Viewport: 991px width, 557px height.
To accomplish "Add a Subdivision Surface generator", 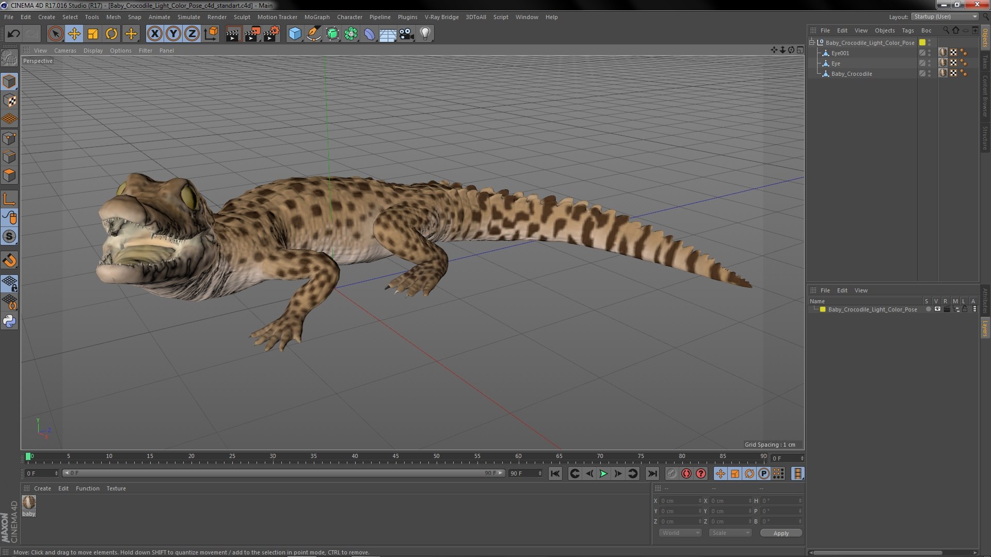I will click(332, 34).
